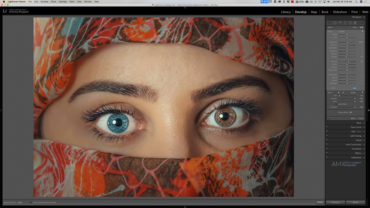The width and height of the screenshot is (370, 208).
Task: Select the Radial Filter tool icon
Action: coord(350,23)
